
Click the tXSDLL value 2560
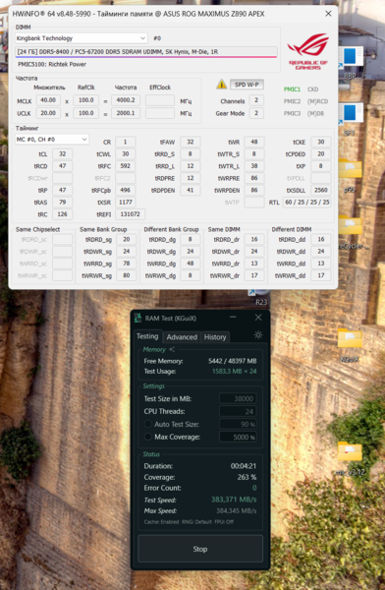(321, 190)
